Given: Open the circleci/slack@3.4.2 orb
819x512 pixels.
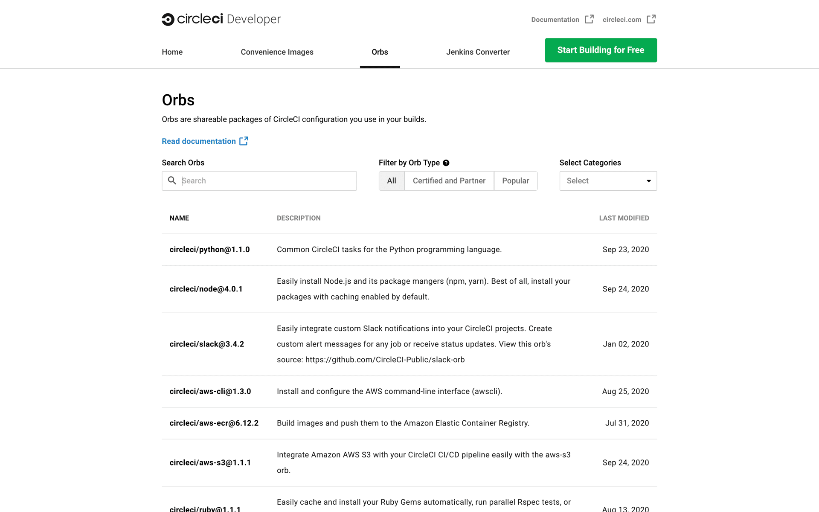Looking at the screenshot, I should [x=207, y=344].
